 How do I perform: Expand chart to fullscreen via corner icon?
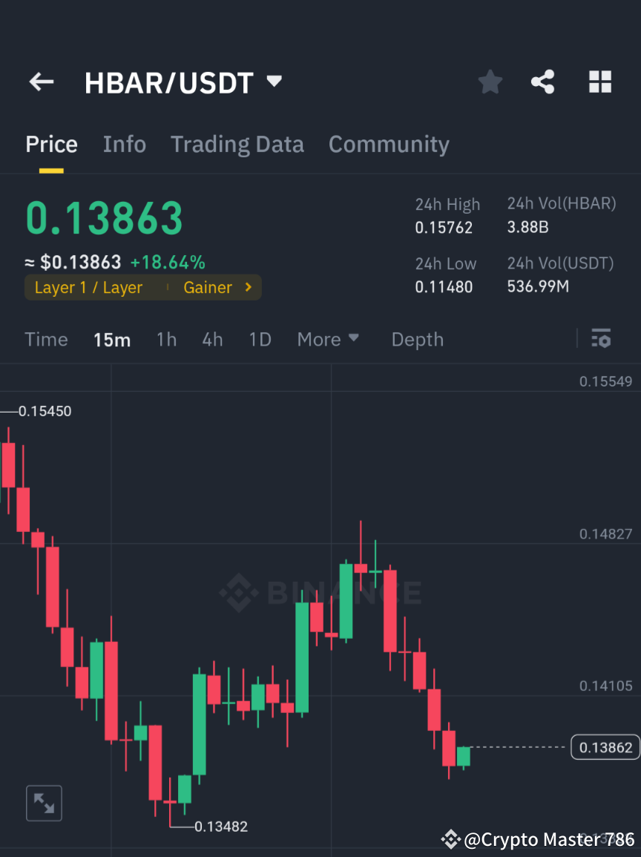44,803
